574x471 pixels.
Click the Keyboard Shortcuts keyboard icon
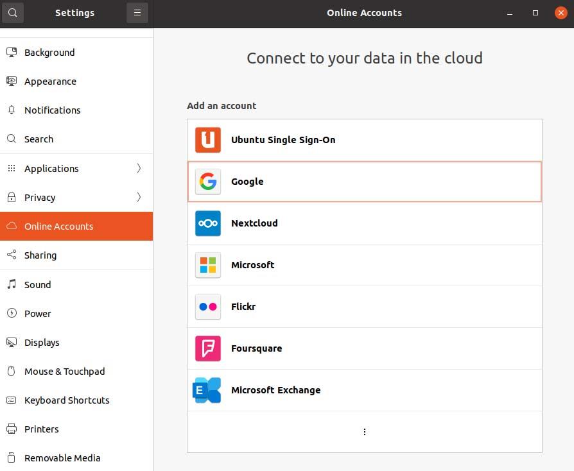pyautogui.click(x=12, y=400)
